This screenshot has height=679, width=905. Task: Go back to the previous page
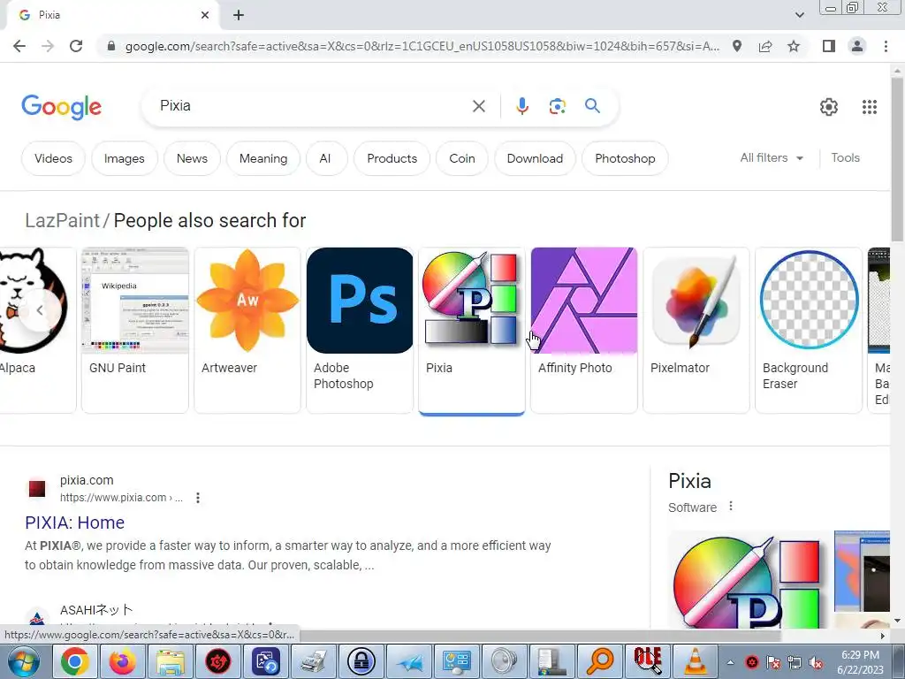[19, 46]
